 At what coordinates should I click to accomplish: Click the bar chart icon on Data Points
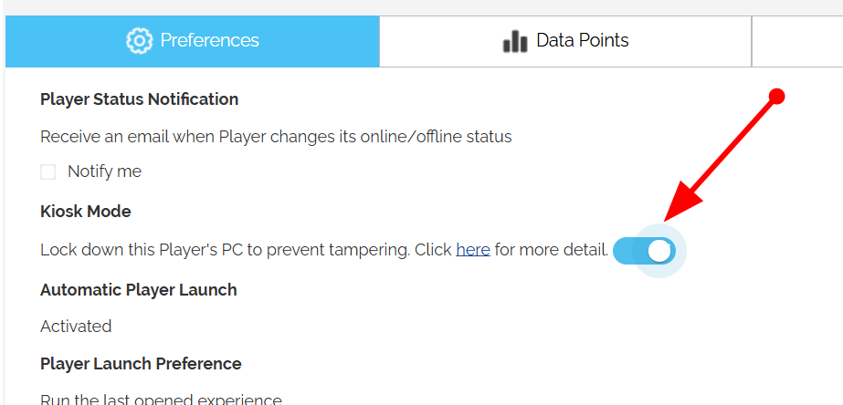pos(515,41)
